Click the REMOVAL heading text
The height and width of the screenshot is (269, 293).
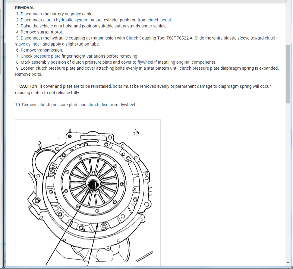(x=25, y=8)
